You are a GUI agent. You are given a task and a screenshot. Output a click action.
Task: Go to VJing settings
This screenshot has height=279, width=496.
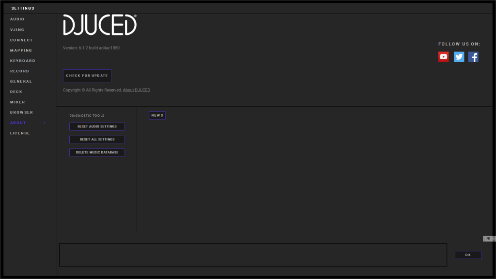pos(17,30)
